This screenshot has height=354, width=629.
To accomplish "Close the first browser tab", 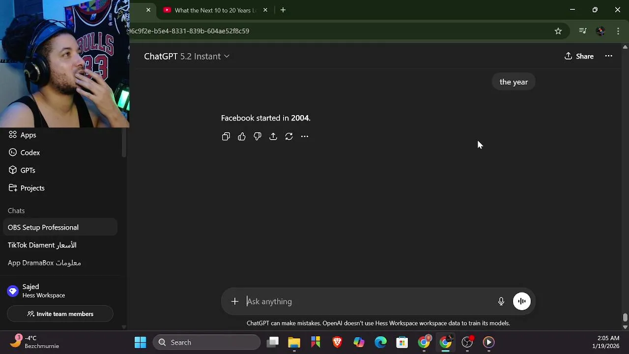I will coord(148,10).
